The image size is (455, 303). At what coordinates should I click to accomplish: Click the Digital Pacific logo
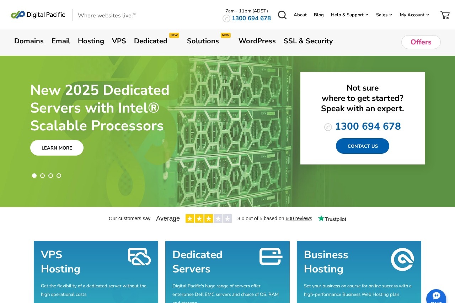(x=38, y=15)
